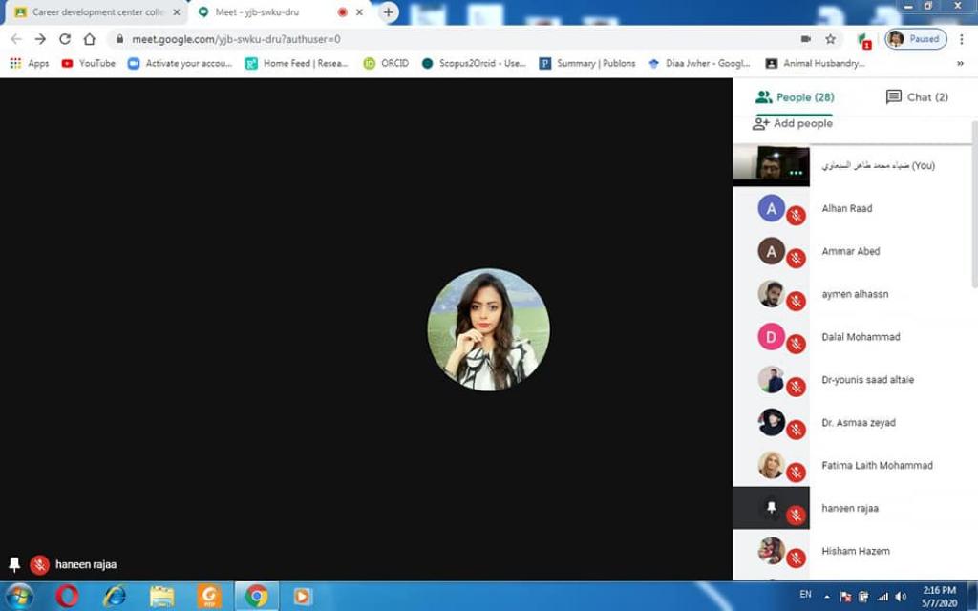Click the muted mic icon for Dalal Mohammad
The image size is (978, 611).
click(796, 345)
